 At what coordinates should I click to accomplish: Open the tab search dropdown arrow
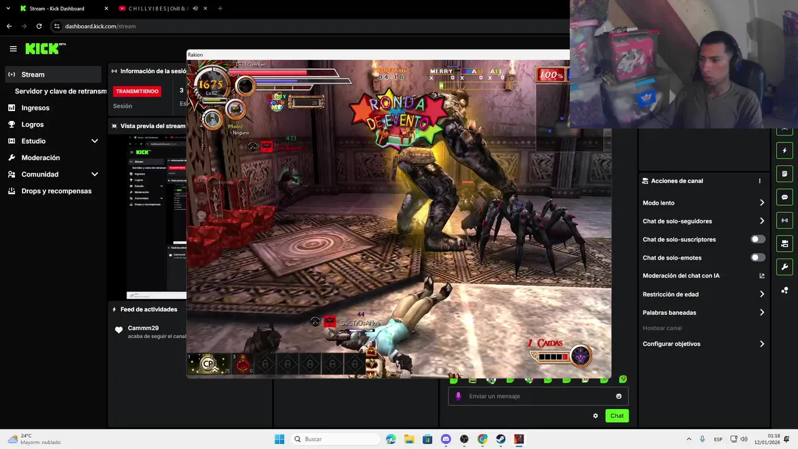point(8,9)
